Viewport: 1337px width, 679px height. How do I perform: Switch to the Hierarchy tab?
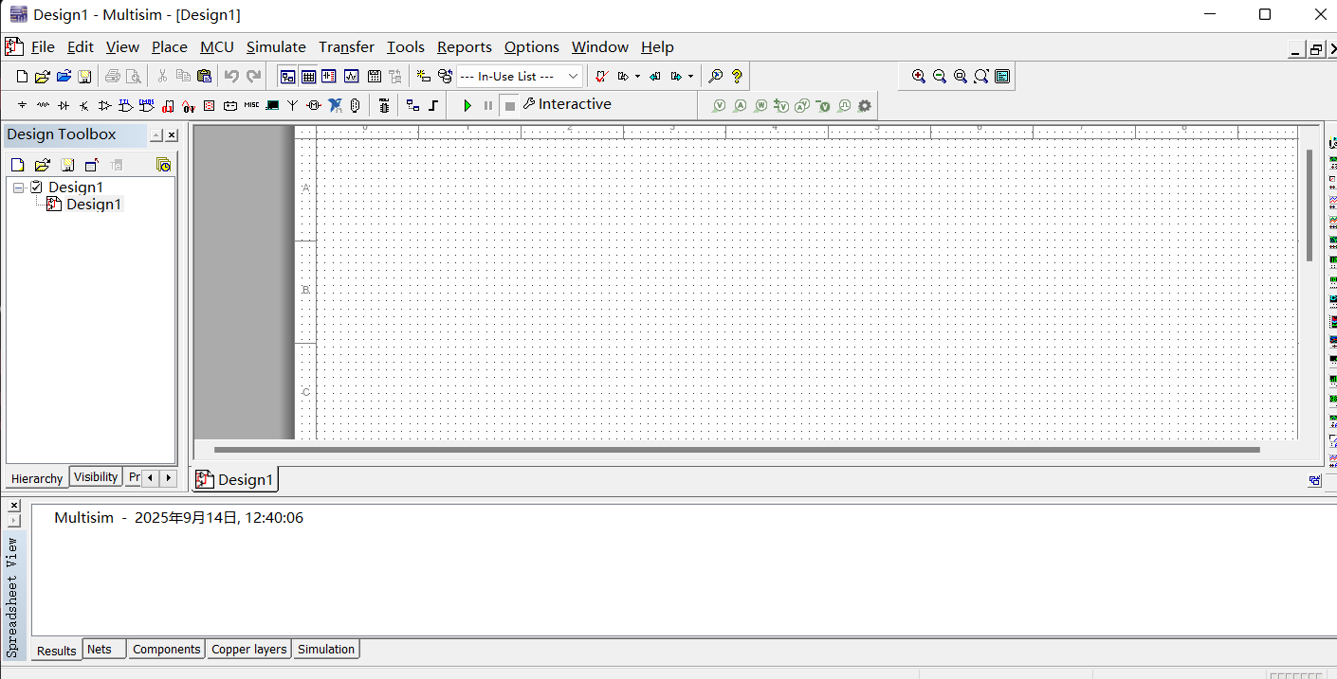pyautogui.click(x=37, y=478)
